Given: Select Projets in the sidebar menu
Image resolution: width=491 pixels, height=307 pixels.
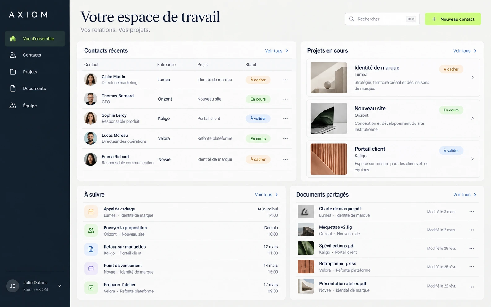Looking at the screenshot, I should click(x=35, y=72).
